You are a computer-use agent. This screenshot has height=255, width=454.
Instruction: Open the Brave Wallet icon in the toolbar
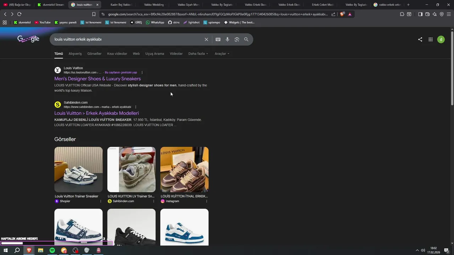click(x=427, y=14)
